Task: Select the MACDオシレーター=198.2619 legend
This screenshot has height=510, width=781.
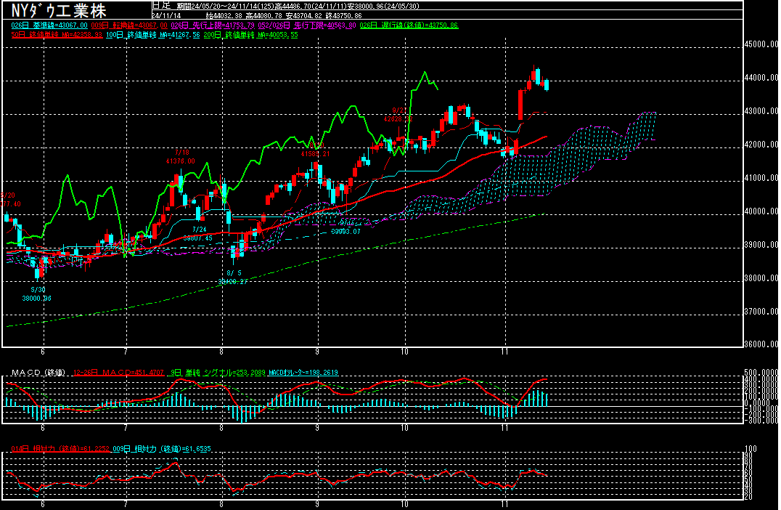Action: point(303,373)
